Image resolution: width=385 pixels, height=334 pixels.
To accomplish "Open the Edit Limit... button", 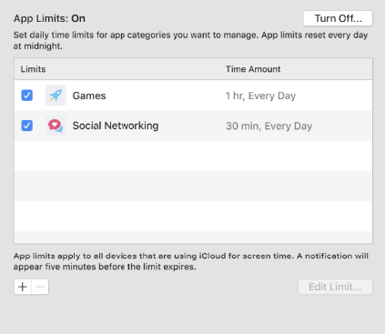I will [x=335, y=287].
